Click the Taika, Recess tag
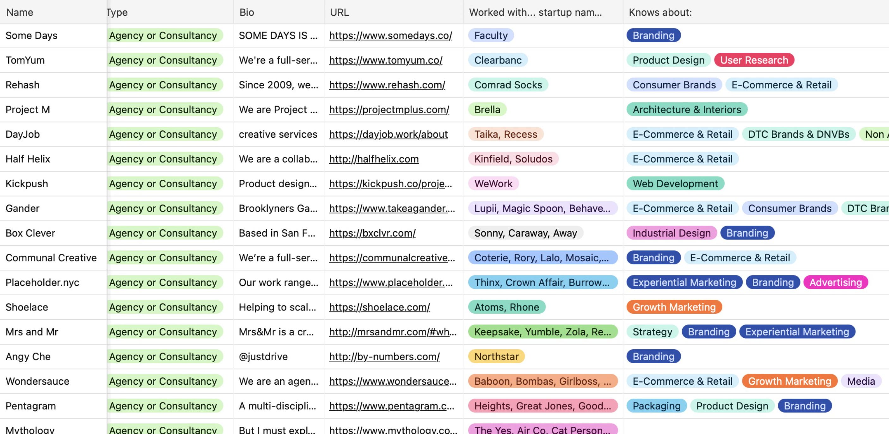This screenshot has height=434, width=889. (x=506, y=135)
